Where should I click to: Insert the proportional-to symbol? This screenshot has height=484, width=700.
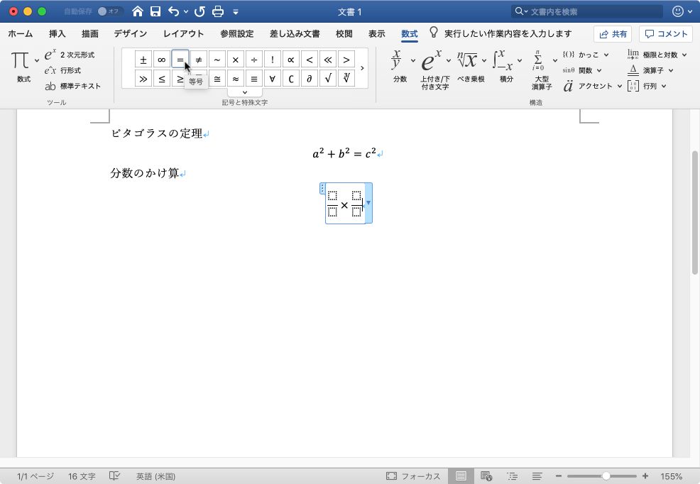point(291,60)
